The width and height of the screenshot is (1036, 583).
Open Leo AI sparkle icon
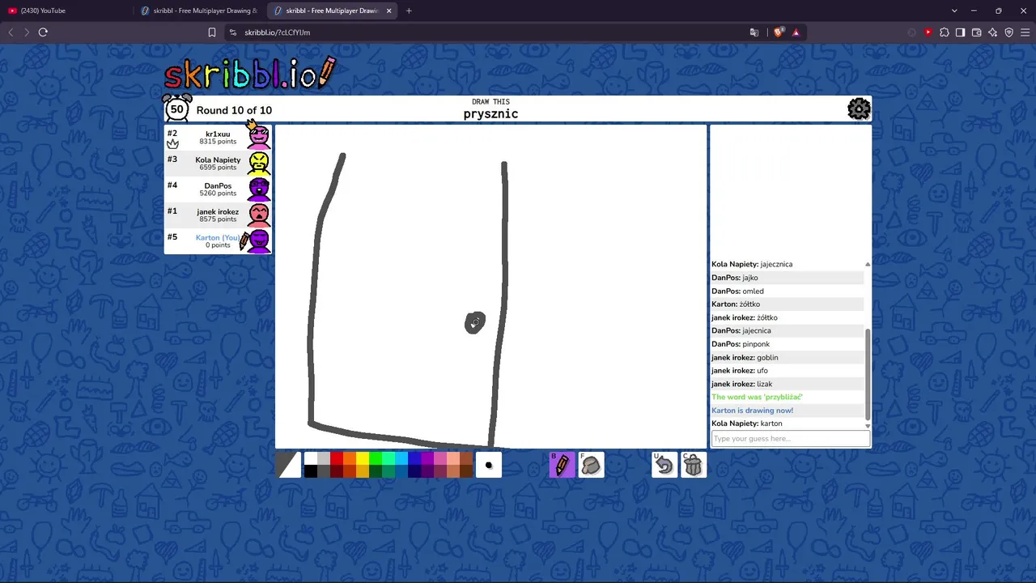tap(992, 32)
